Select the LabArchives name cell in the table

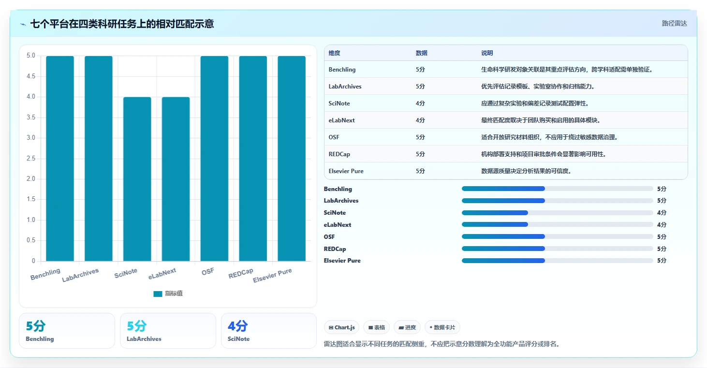(345, 87)
